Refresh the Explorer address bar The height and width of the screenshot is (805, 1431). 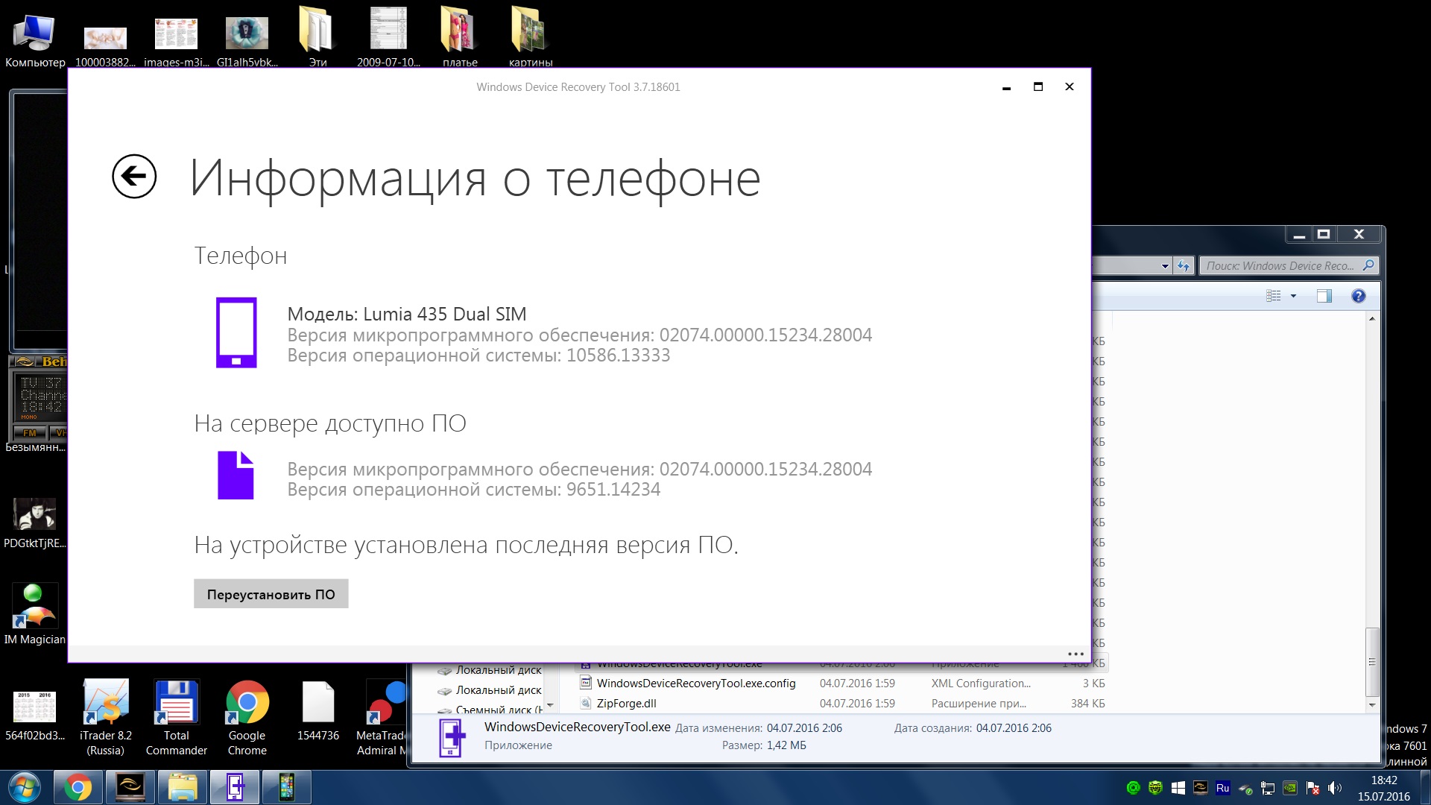(1184, 265)
